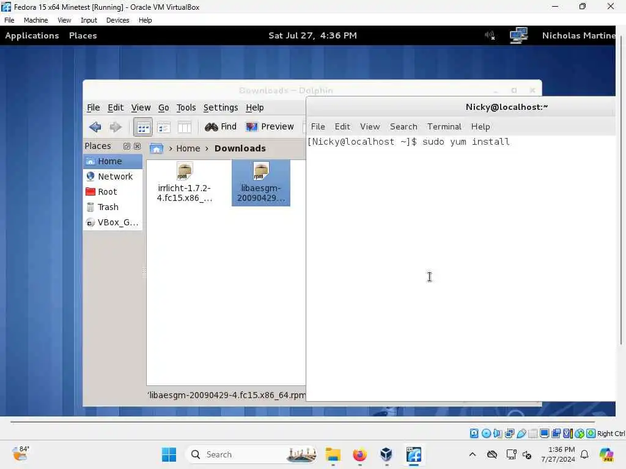Expand the breadcrumb arrow before Home

point(171,149)
